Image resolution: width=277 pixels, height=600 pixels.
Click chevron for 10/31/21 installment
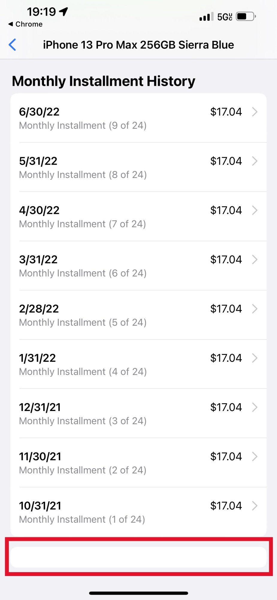[x=255, y=505]
